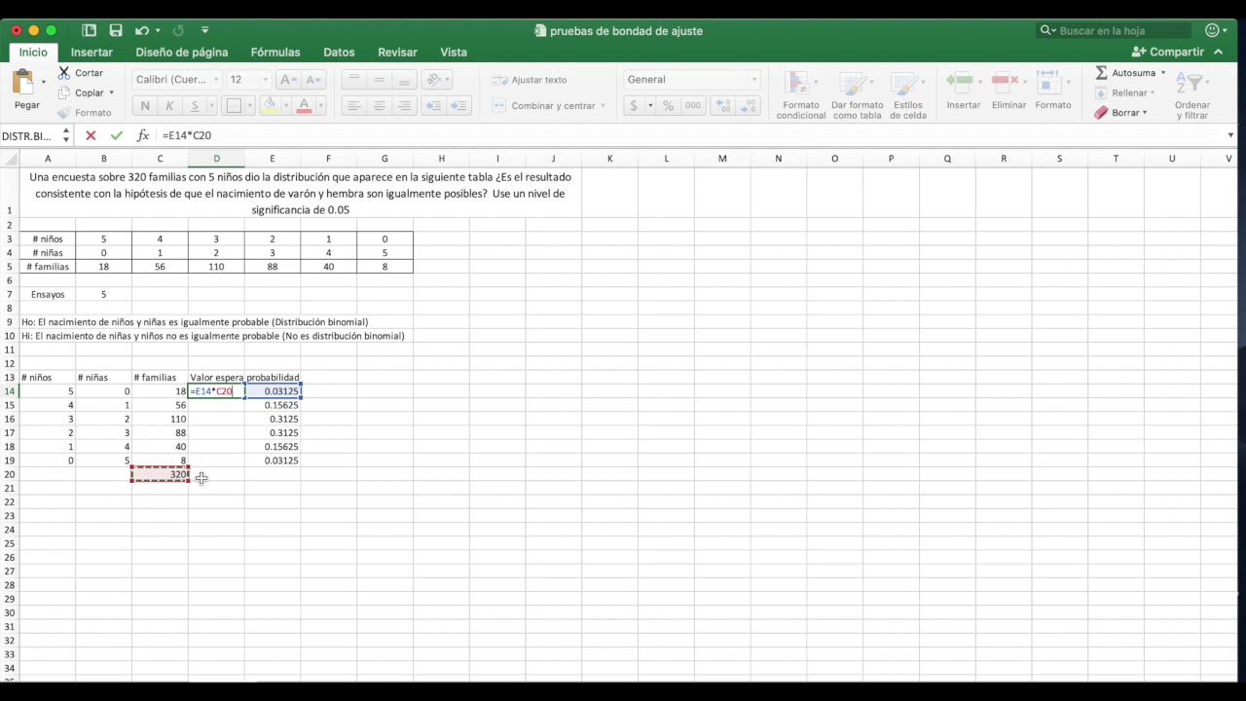The height and width of the screenshot is (701, 1246).
Task: Click the name box showing DISTR.BI...
Action: (x=30, y=136)
